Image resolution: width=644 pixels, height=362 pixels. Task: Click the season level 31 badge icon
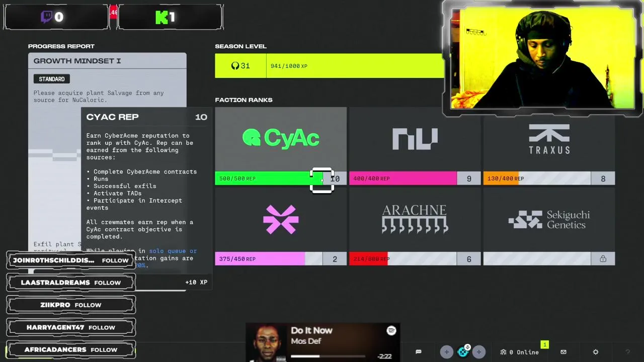240,66
